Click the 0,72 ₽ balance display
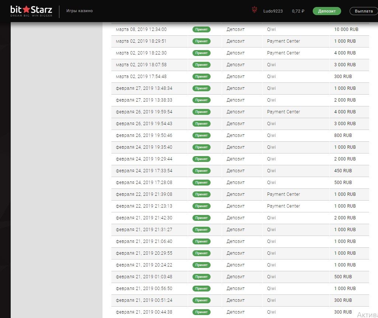Screen dimensions: 378x318 tap(298, 11)
